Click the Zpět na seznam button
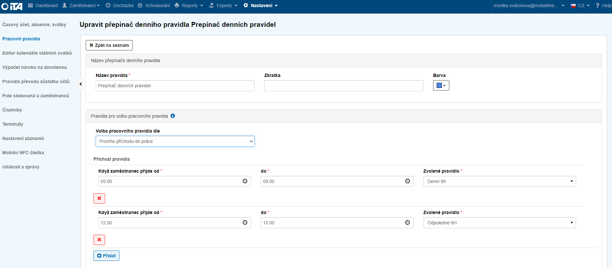 pyautogui.click(x=109, y=45)
